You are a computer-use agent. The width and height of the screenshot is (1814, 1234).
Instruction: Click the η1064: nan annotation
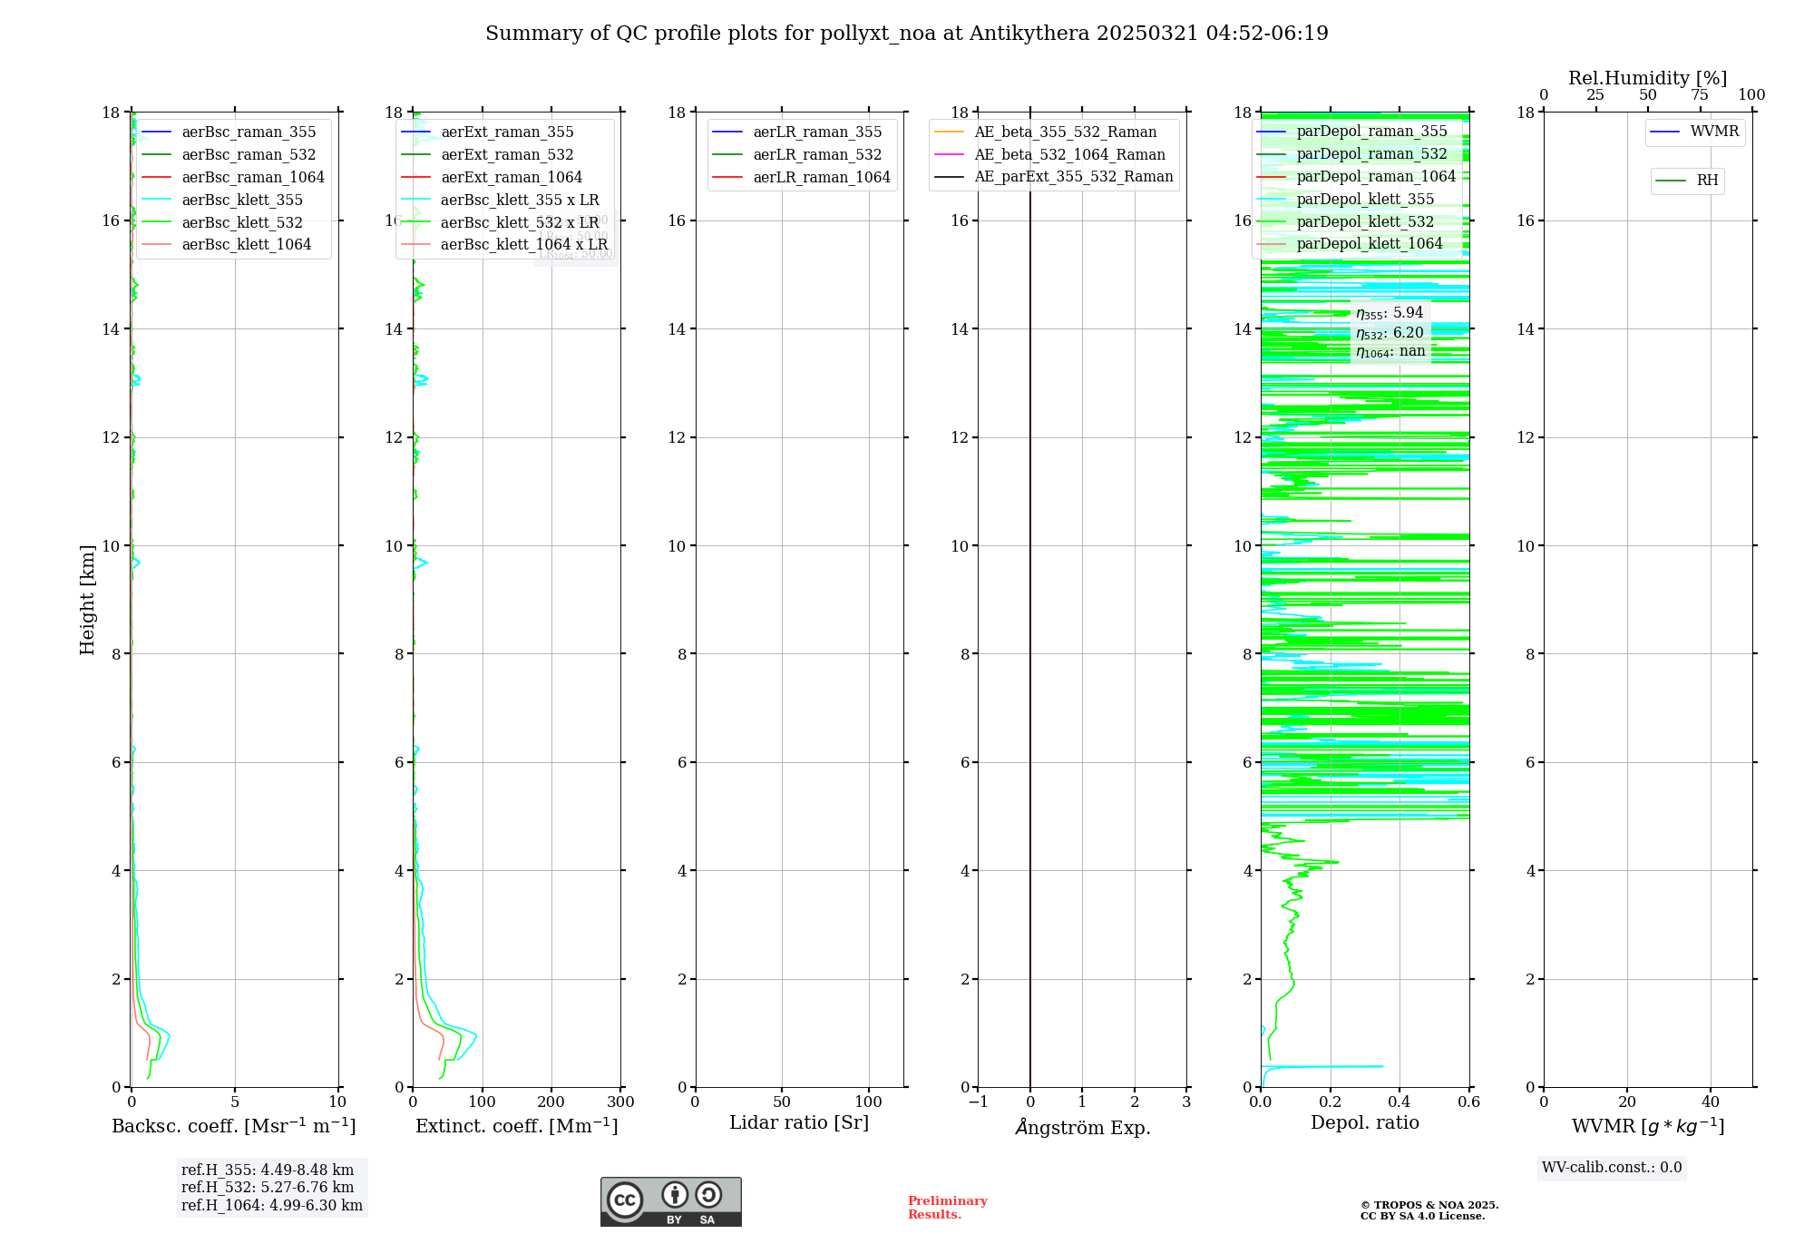(1390, 352)
